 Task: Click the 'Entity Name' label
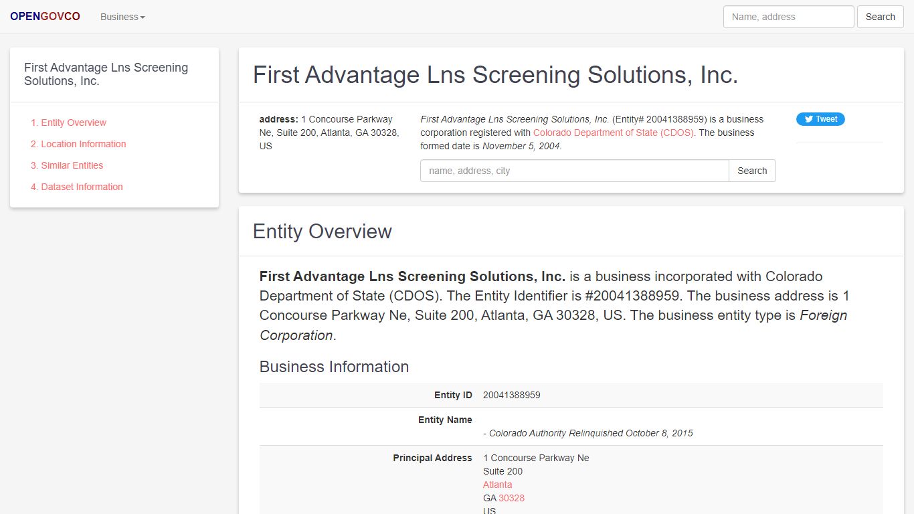pyautogui.click(x=445, y=420)
